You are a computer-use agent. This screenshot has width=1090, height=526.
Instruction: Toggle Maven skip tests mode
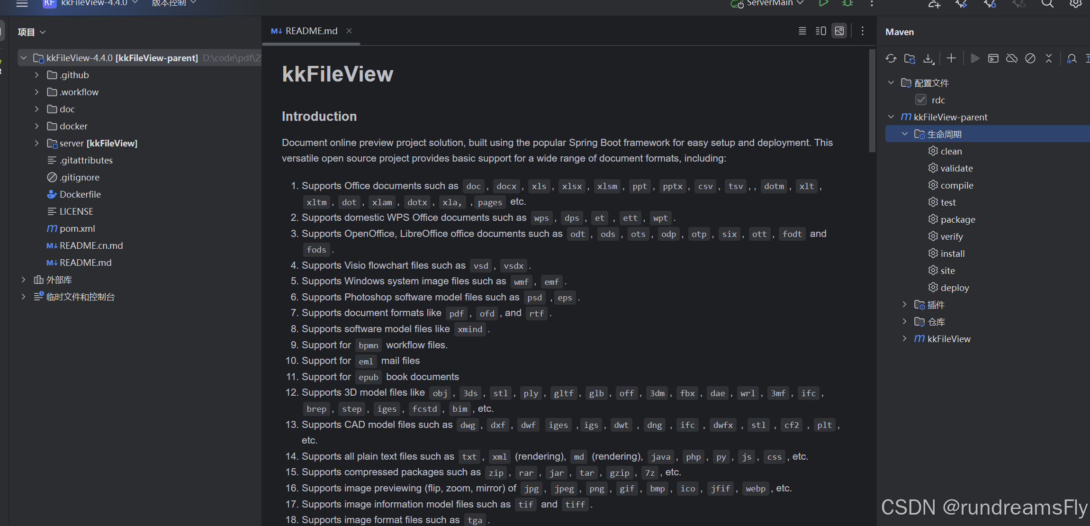point(1030,58)
